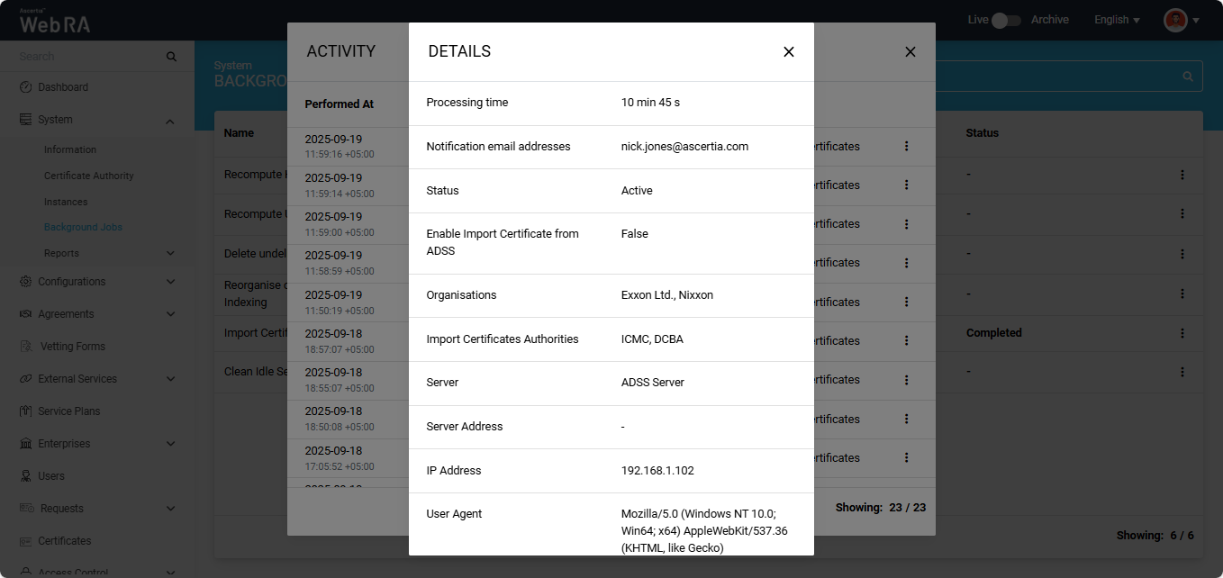
Task: Close the Details dialog
Action: 789,52
